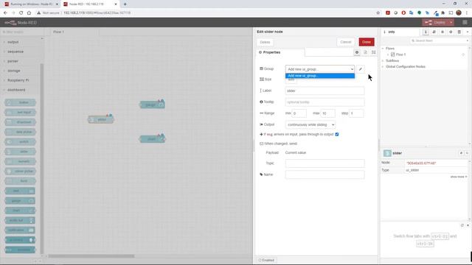Click the pencil edit icon beside Group
This screenshot has height=265, width=472.
(x=361, y=69)
